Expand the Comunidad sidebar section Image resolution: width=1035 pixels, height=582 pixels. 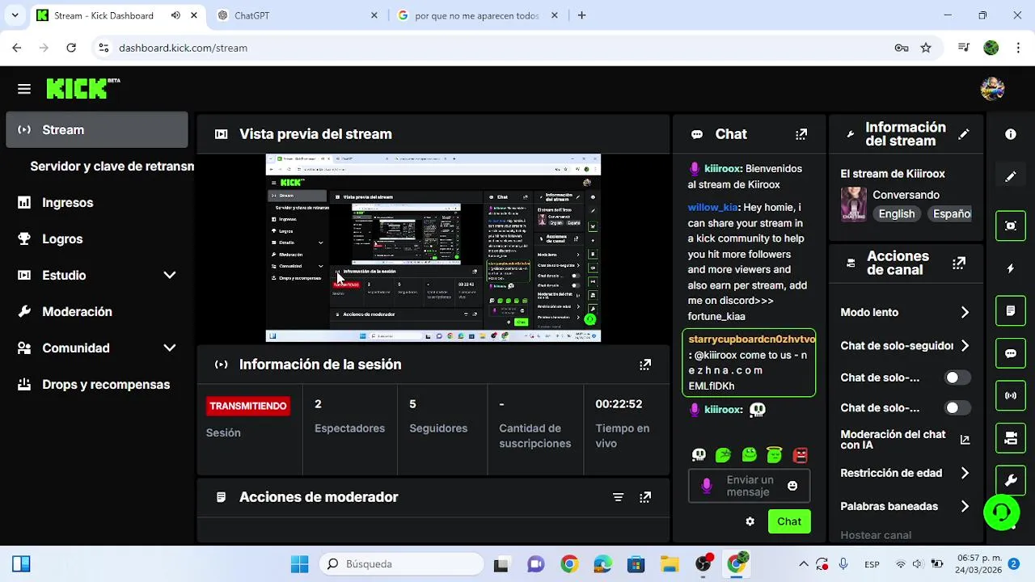pos(170,348)
